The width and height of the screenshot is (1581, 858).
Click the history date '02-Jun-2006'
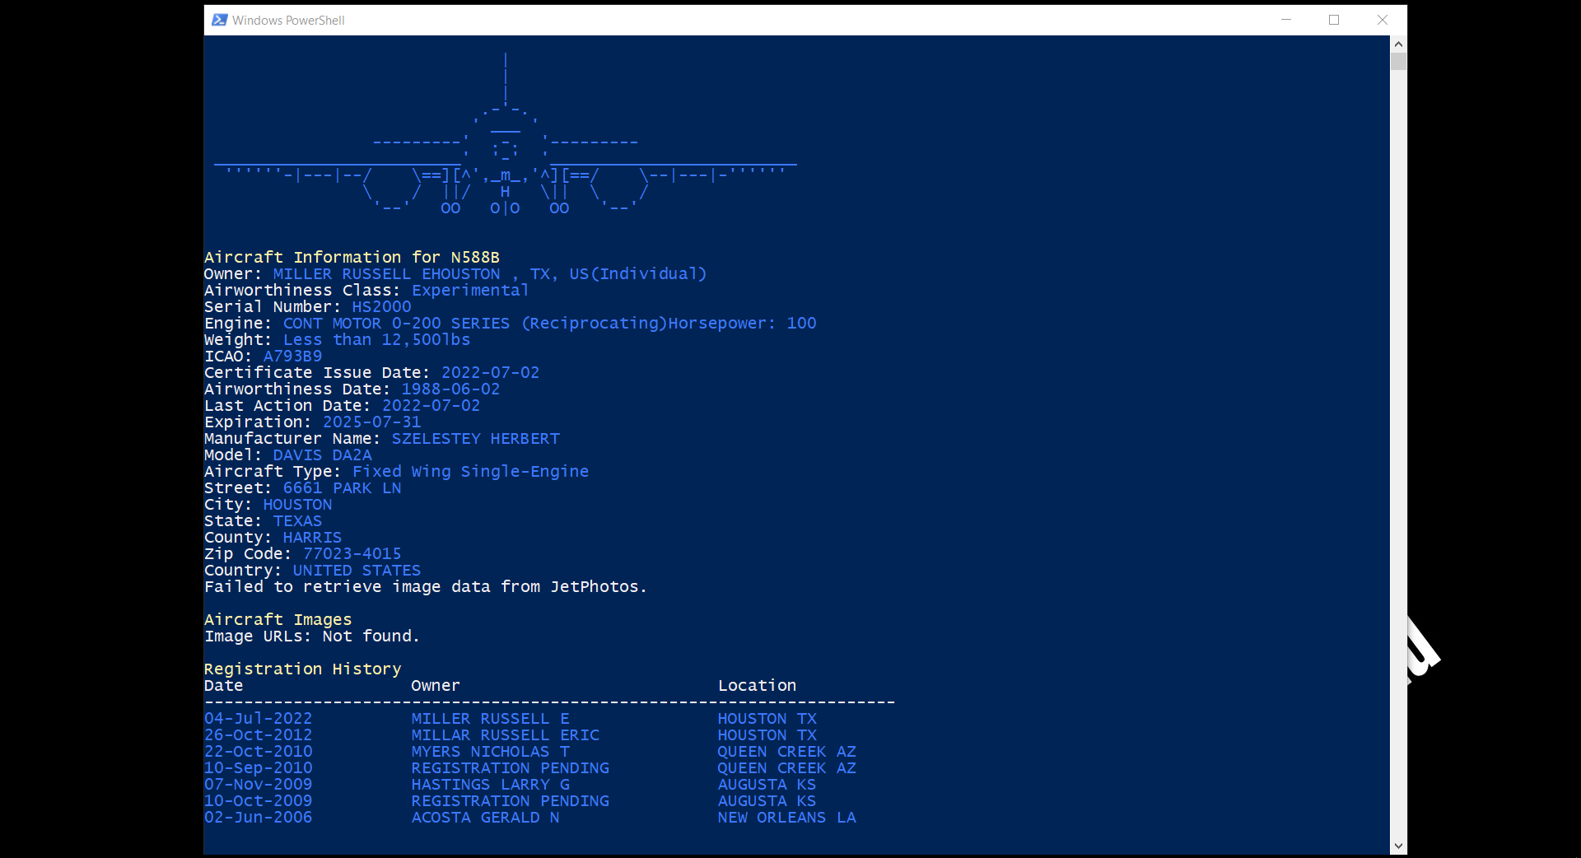258,818
